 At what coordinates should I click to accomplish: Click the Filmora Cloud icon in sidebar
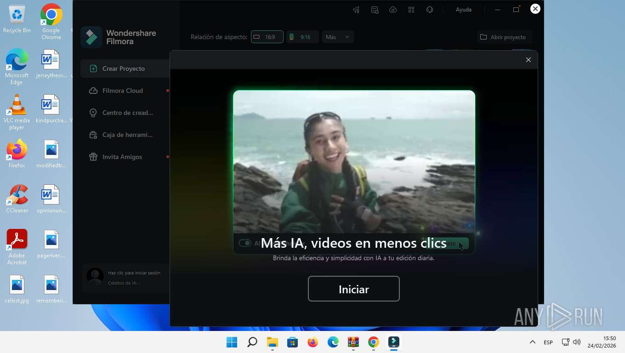(x=93, y=91)
